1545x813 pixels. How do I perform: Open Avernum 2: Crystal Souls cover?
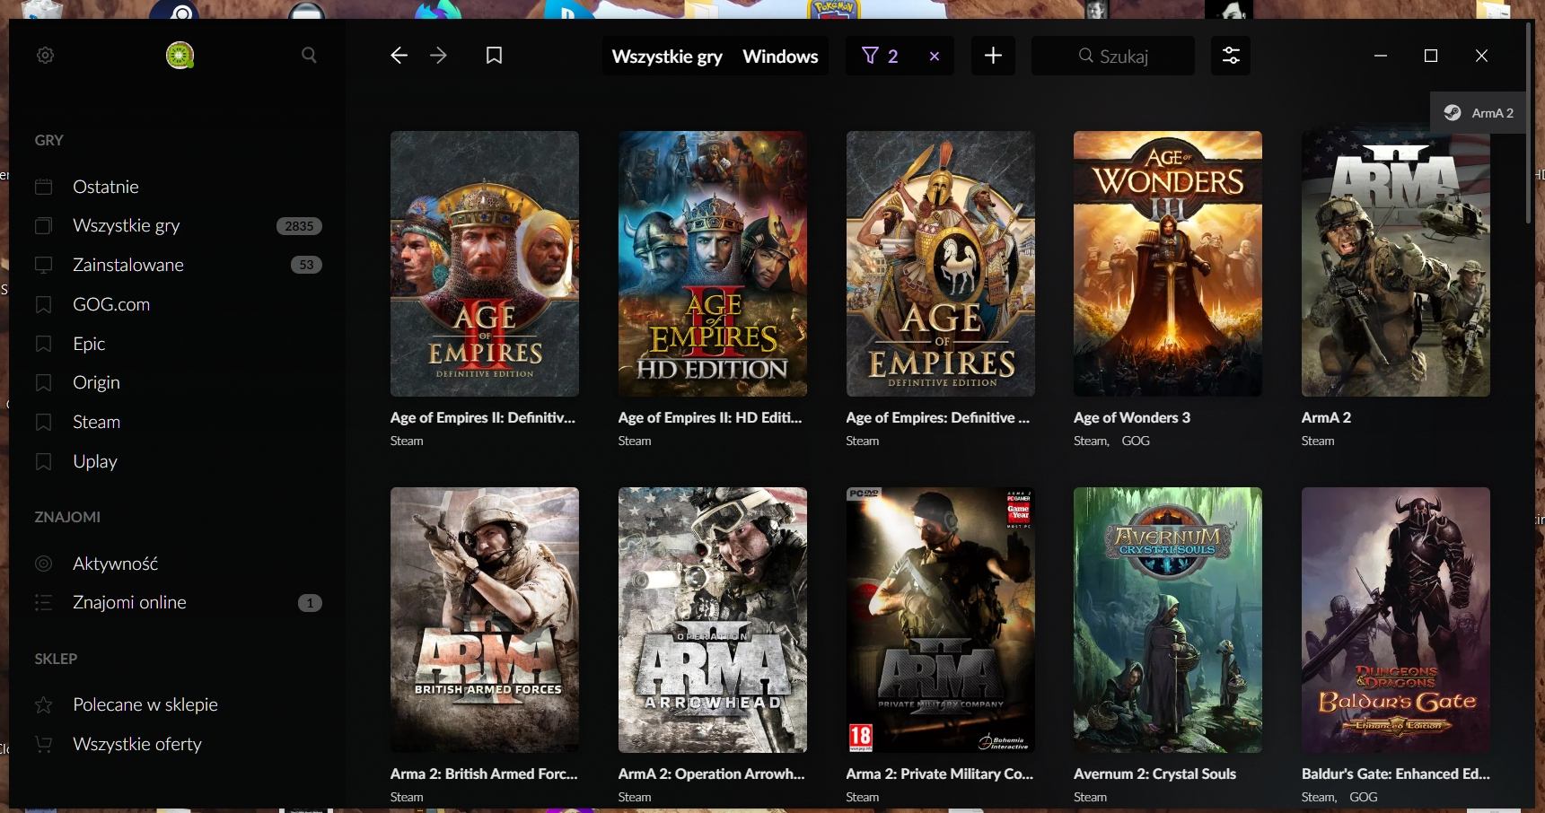coord(1168,620)
